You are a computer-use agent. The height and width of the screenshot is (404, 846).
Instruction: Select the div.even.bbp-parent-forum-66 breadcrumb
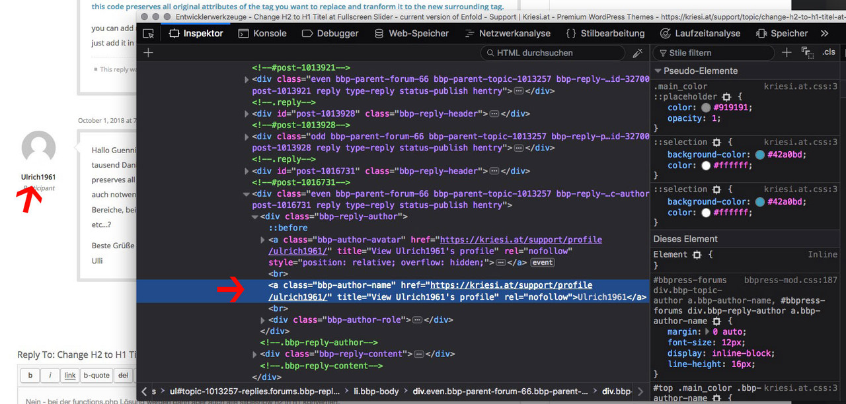coord(500,391)
